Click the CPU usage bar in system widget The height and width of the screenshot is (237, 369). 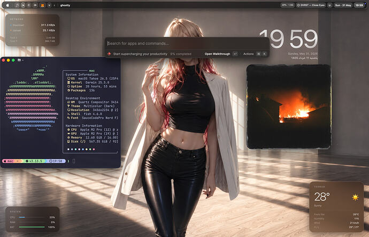pos(32,217)
